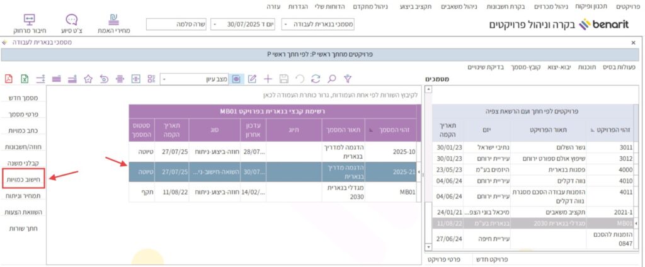Open the מצב עיון mode dropdown

click(x=165, y=79)
